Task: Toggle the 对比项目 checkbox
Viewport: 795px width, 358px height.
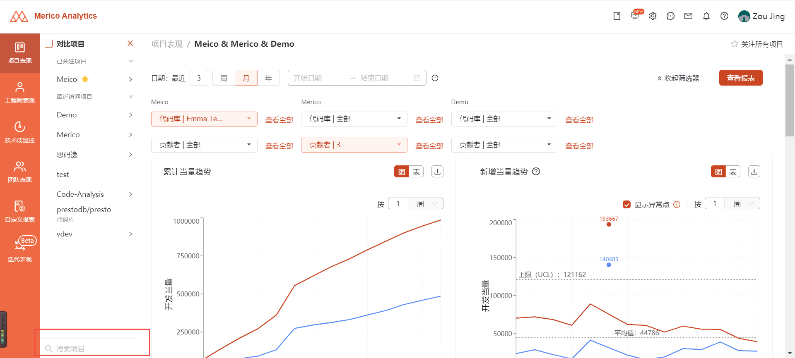Action: click(x=49, y=44)
